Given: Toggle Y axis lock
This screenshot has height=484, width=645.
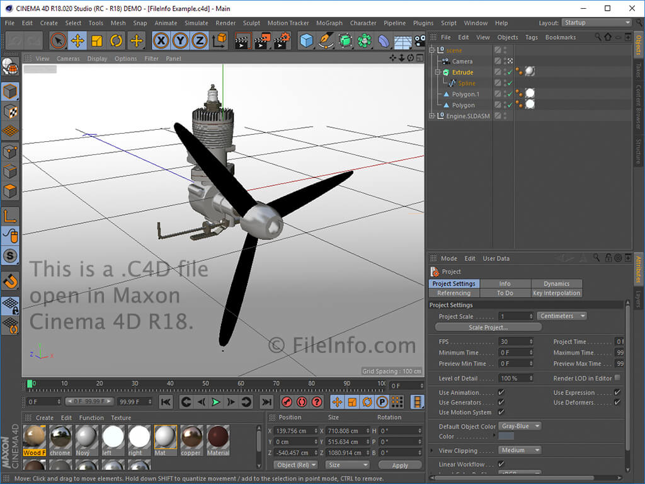Looking at the screenshot, I should [181, 41].
